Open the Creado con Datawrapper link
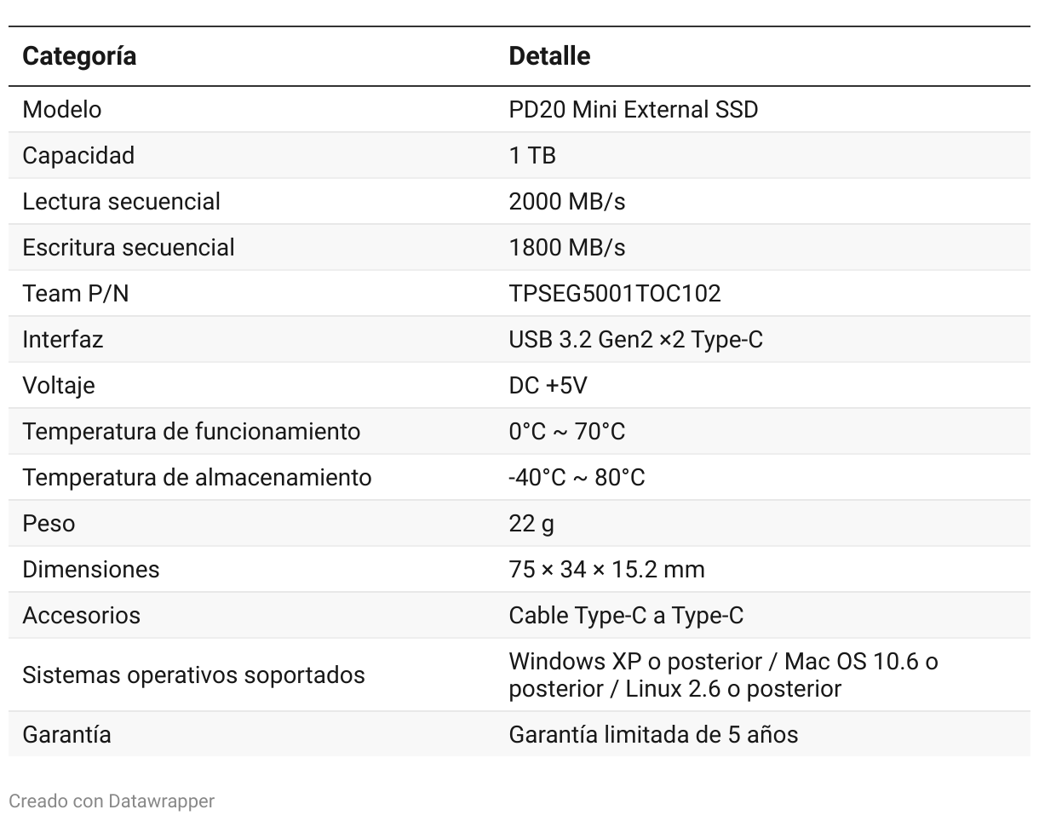The image size is (1039, 821). point(112,801)
